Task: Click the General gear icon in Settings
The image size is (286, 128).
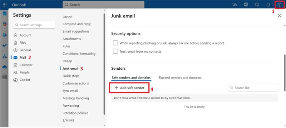Action: (x=15, y=50)
